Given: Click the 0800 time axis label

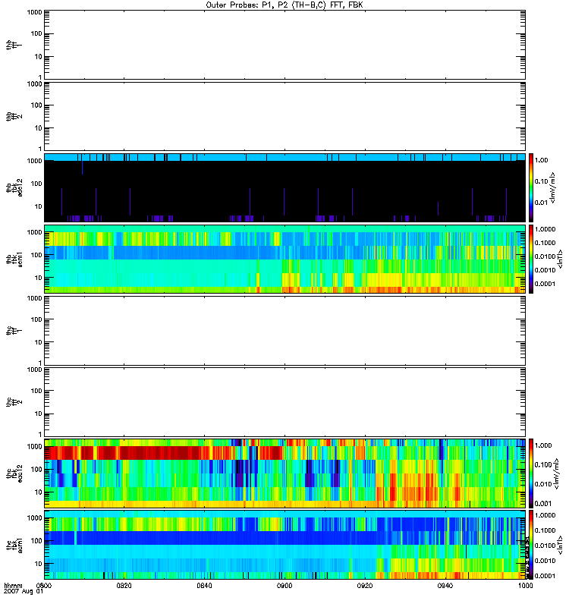Looking at the screenshot, I should pyautogui.click(x=44, y=587).
